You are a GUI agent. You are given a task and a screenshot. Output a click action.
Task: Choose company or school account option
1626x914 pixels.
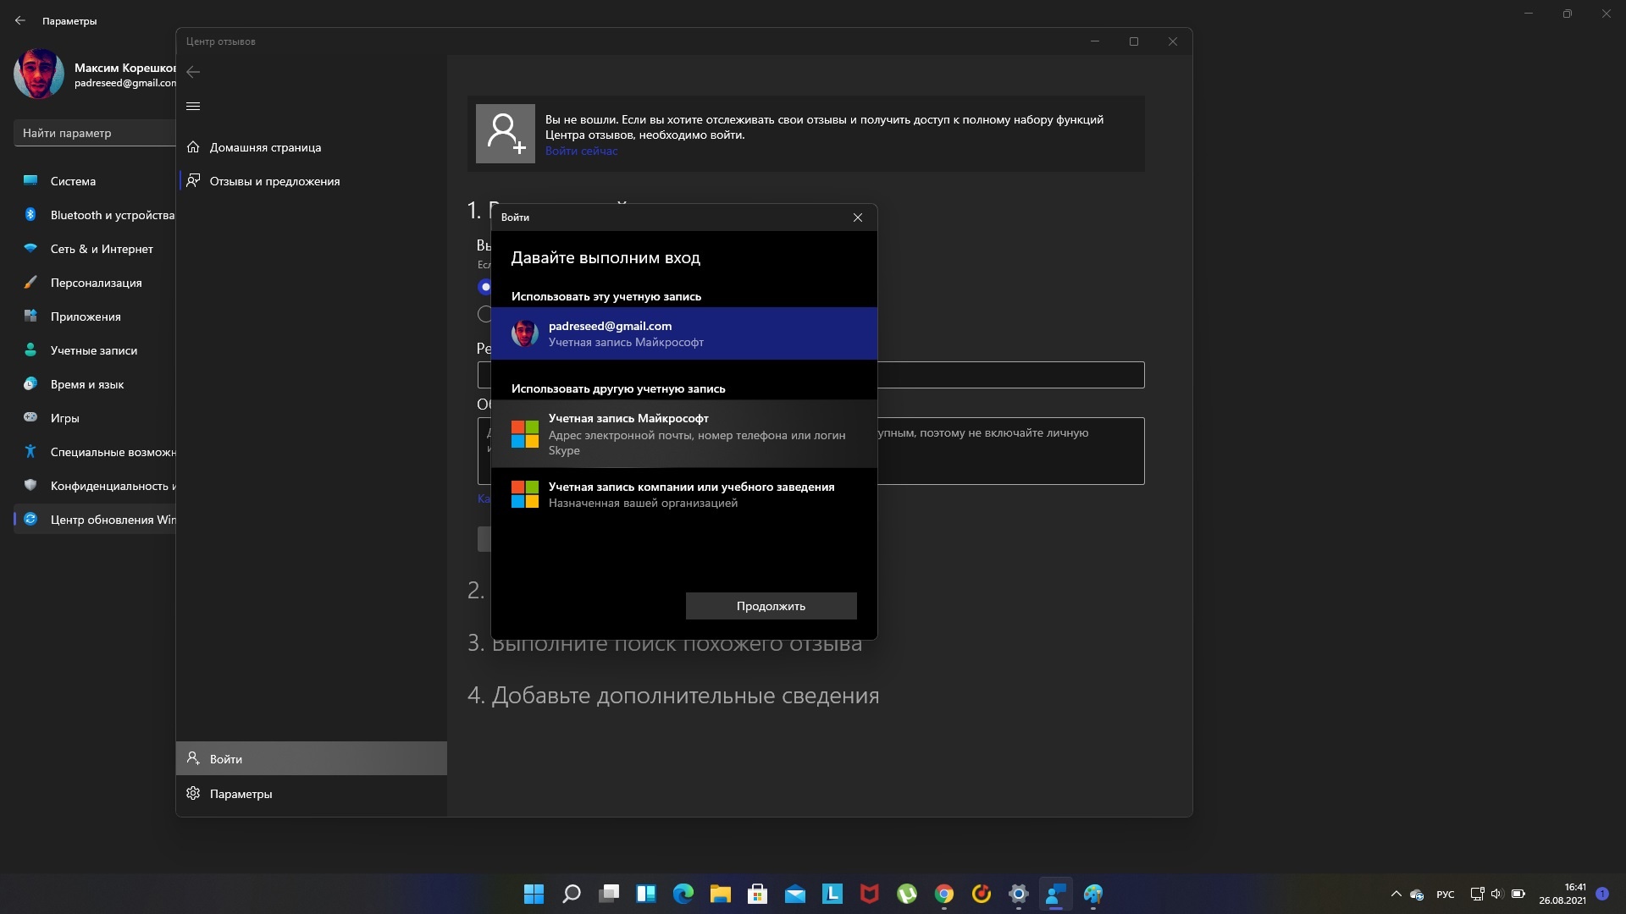pos(684,494)
